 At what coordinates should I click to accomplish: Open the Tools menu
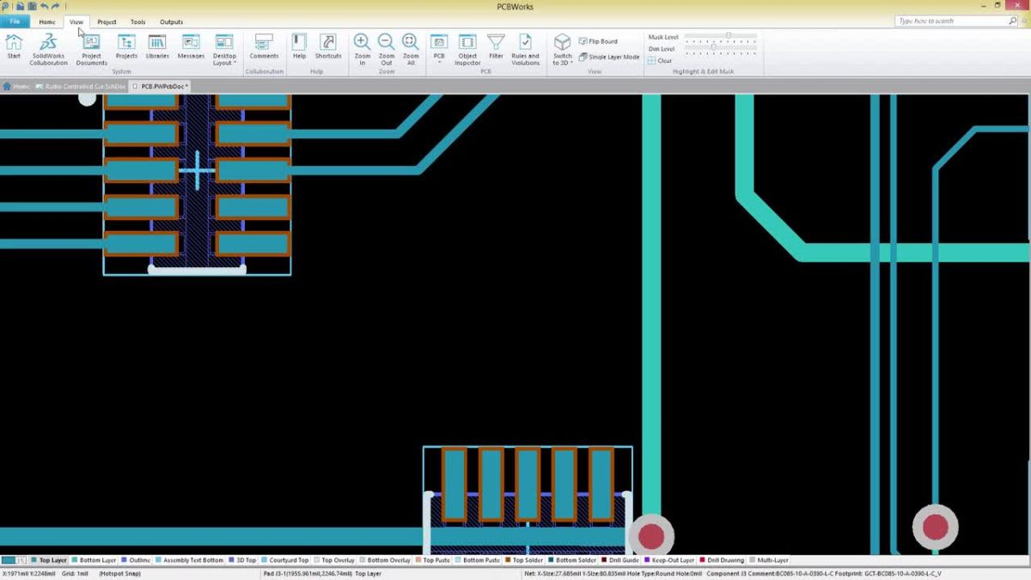tap(137, 21)
